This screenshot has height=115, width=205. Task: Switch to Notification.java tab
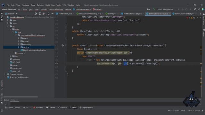point(65,14)
